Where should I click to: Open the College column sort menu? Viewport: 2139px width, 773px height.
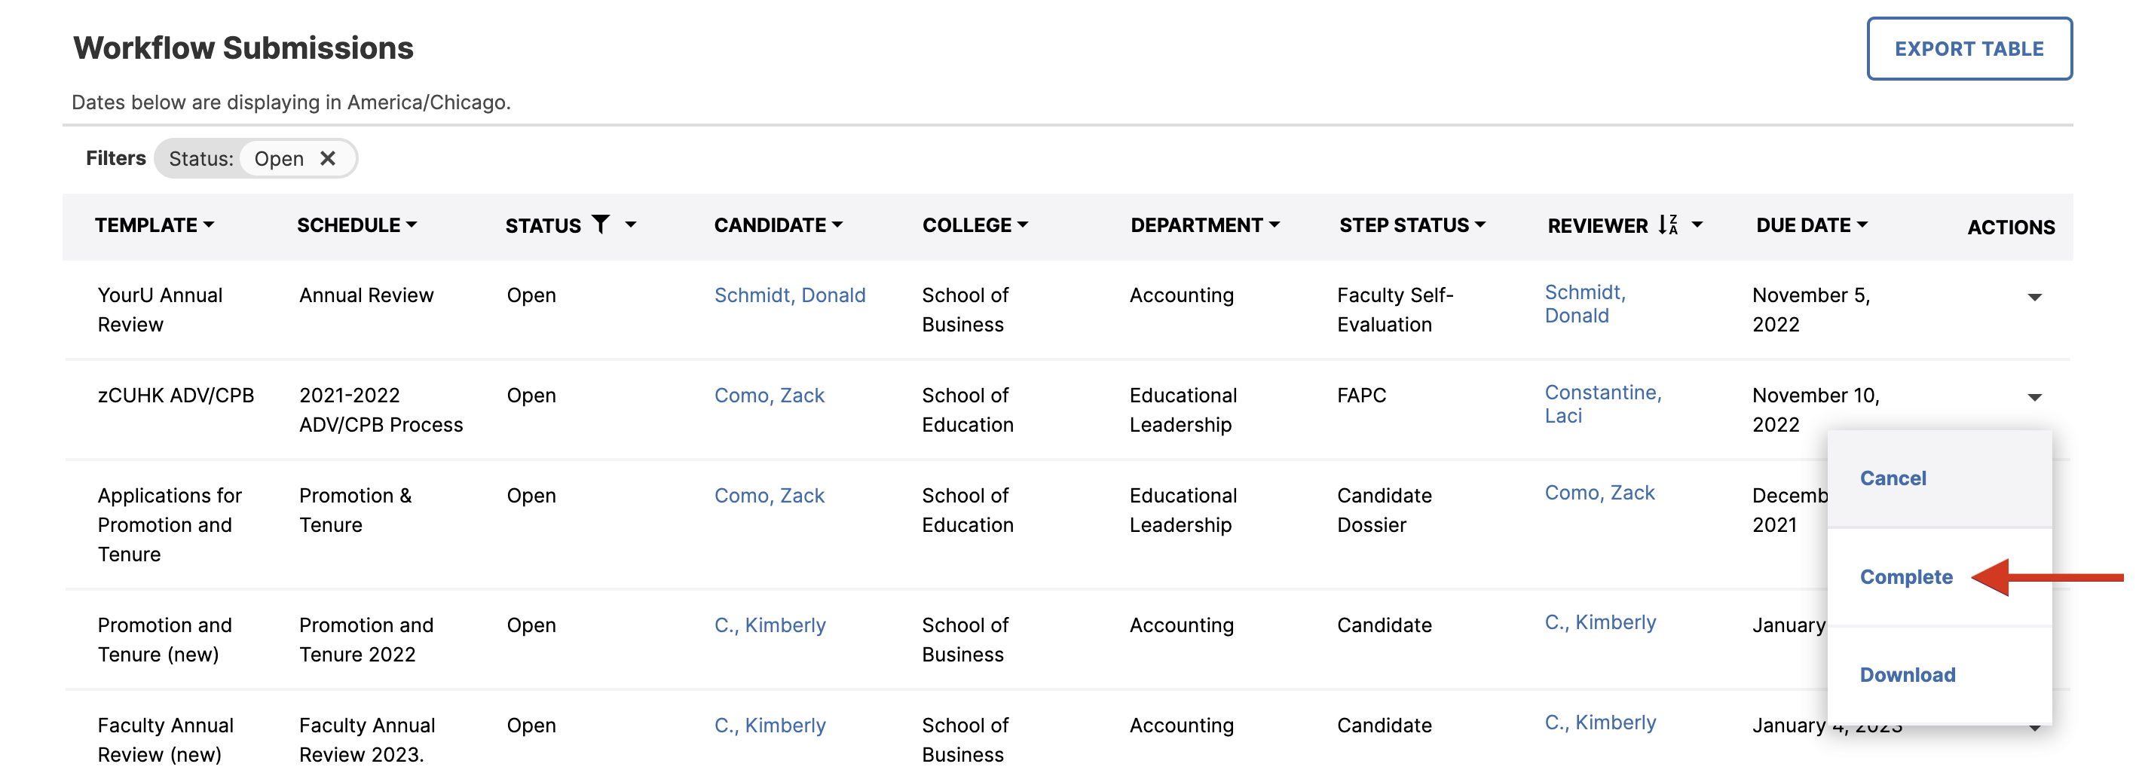click(x=1023, y=225)
